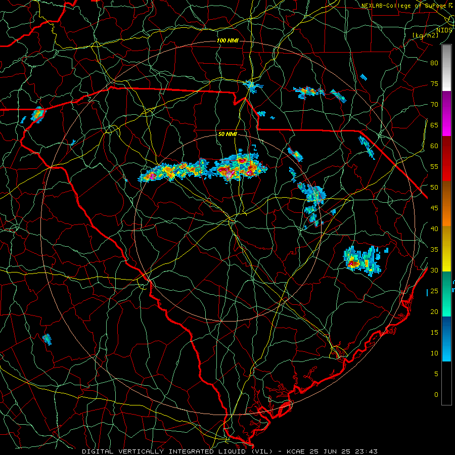Click the 5 value on the VIL scale
455x455 pixels.
[436, 374]
